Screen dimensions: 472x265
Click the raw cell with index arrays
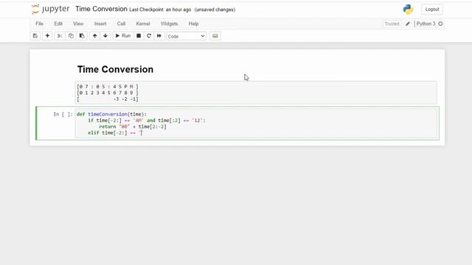(x=256, y=93)
